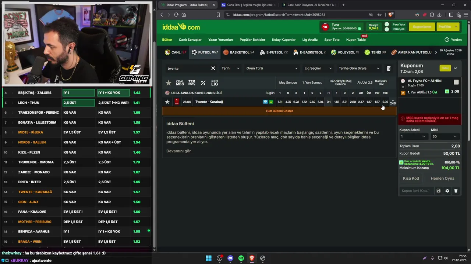This screenshot has height=264, width=471.
Task: Open the Misli dropdown
Action: (x=445, y=136)
